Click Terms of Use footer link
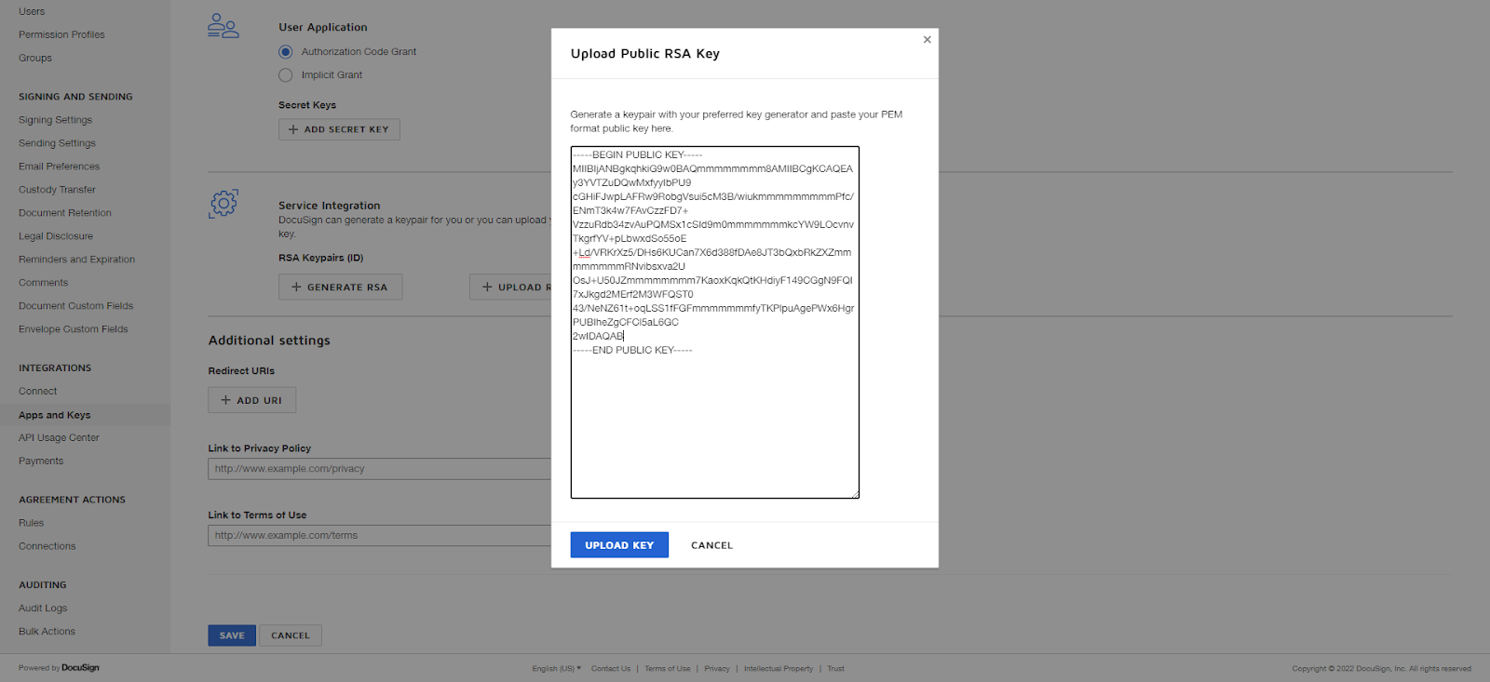Image resolution: width=1490 pixels, height=682 pixels. tap(668, 668)
